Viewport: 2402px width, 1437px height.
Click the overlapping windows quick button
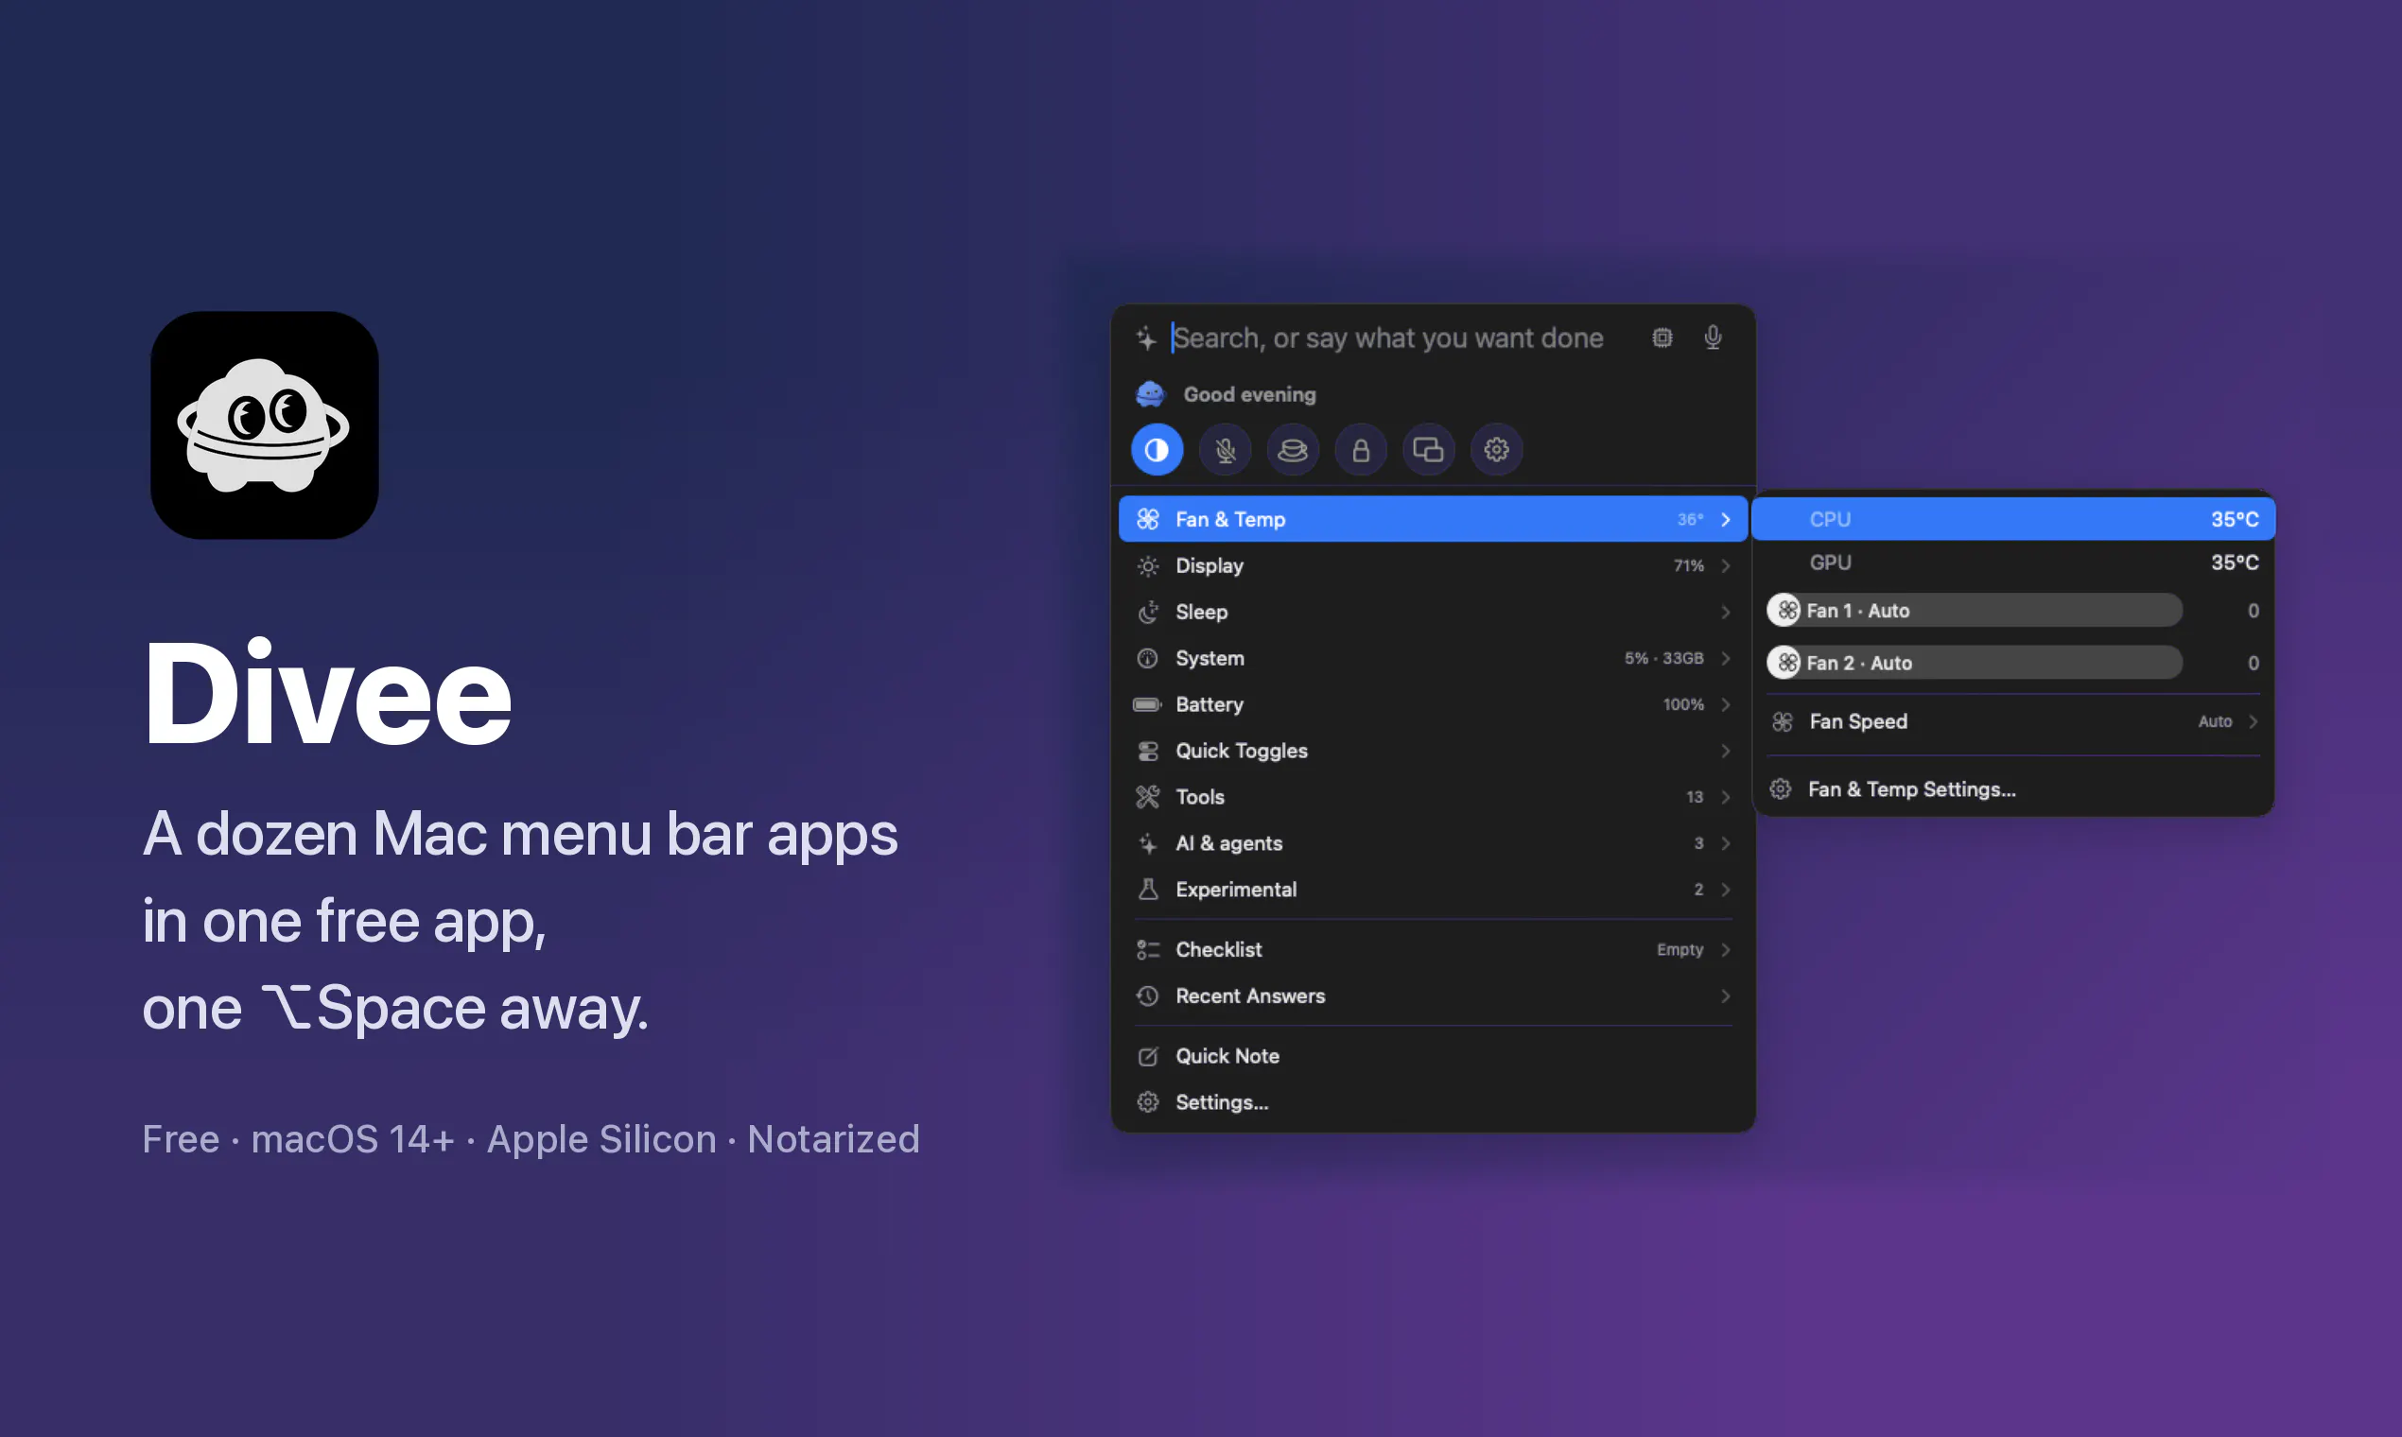[1429, 450]
